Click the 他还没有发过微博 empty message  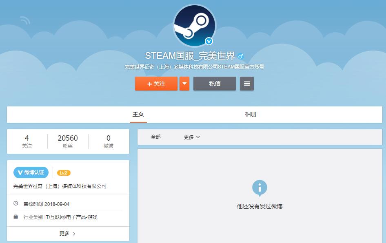[x=260, y=206]
